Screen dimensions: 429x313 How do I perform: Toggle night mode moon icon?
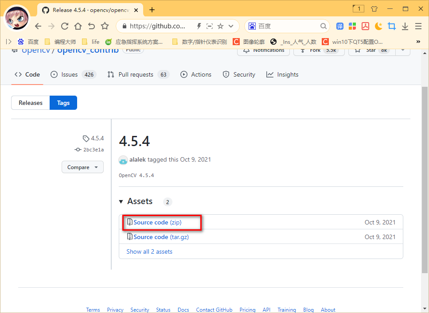[378, 26]
